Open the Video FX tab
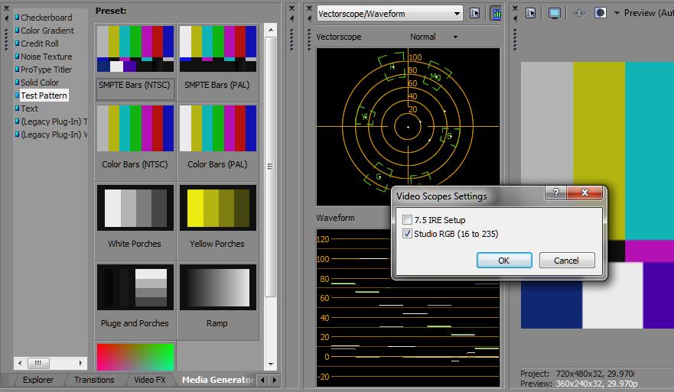The width and height of the screenshot is (674, 392). [x=149, y=380]
